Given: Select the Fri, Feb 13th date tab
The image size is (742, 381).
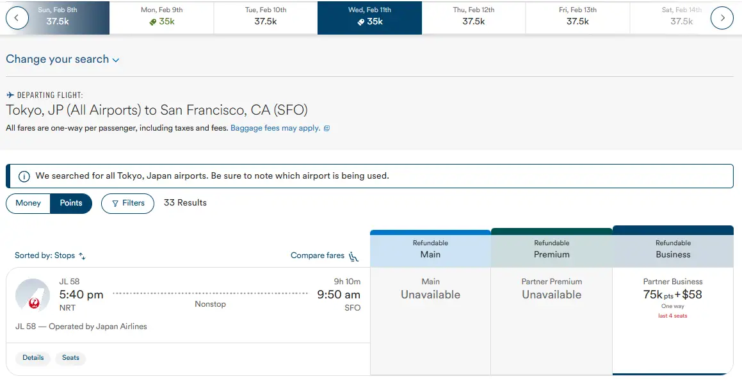Looking at the screenshot, I should (577, 17).
